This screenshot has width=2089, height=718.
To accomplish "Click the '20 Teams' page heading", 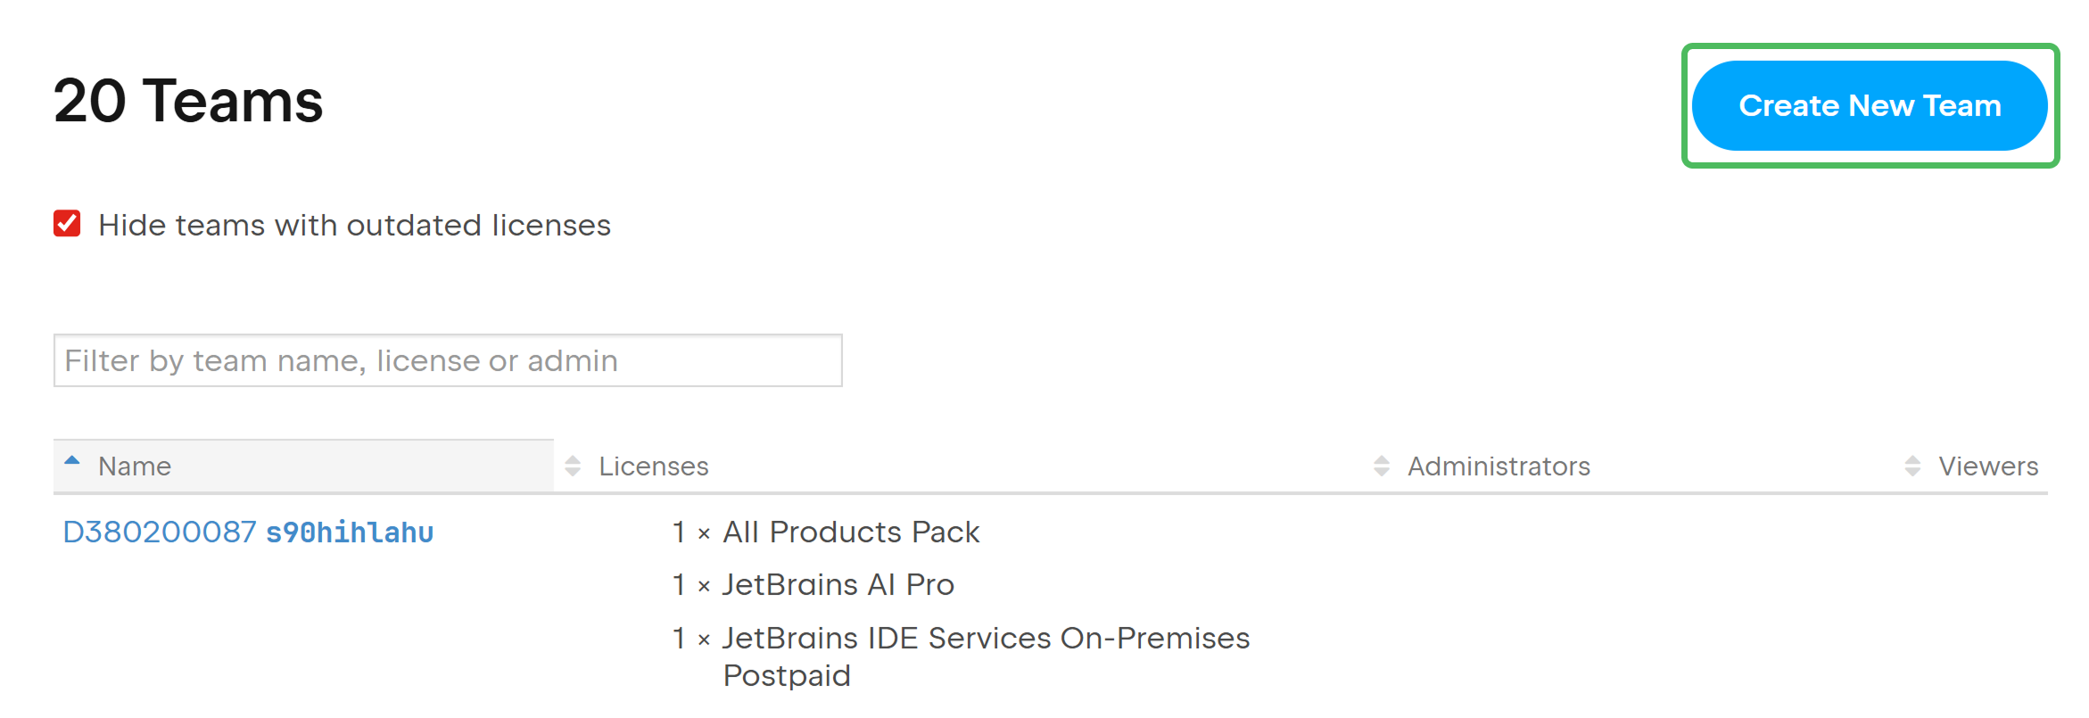I will coord(186,101).
